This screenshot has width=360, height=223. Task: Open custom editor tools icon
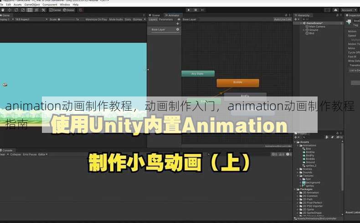click(43, 10)
